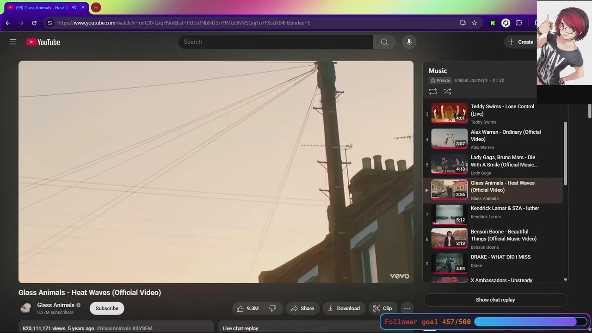Click the 3.27M subscribers text

(x=55, y=313)
